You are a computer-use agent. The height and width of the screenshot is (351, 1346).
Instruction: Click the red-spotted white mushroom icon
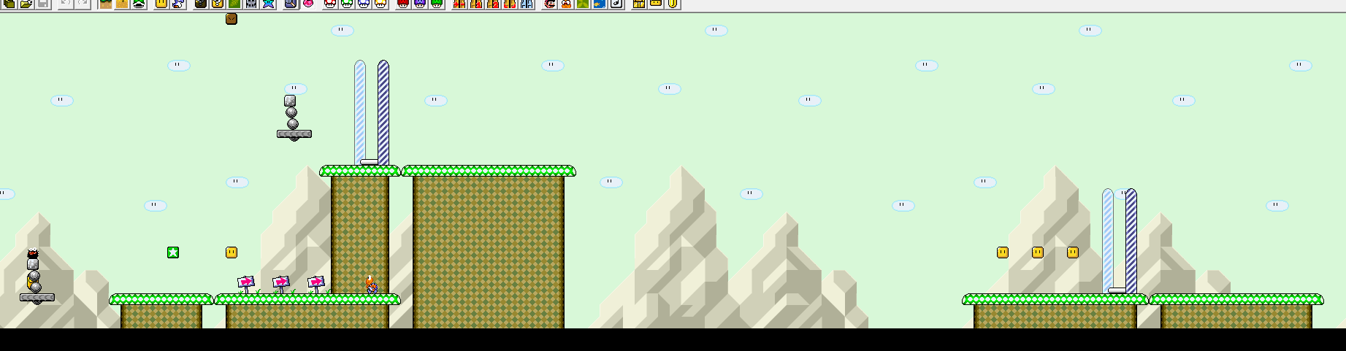[x=329, y=4]
